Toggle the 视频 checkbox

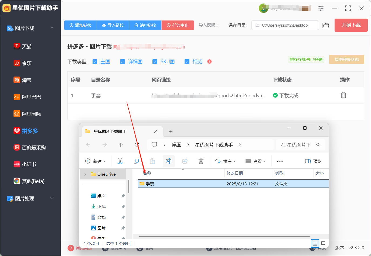(x=187, y=62)
